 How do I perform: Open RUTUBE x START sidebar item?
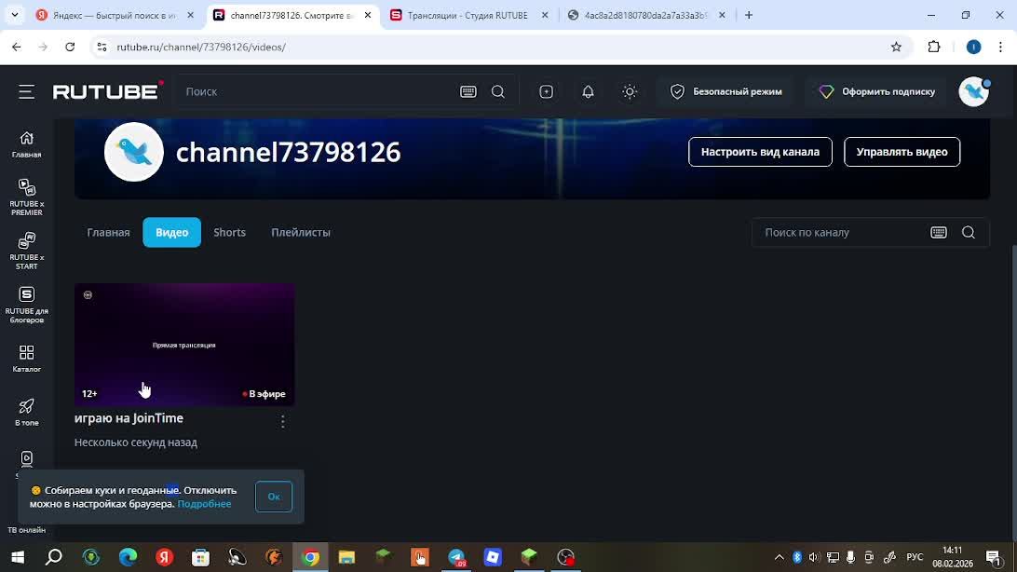(27, 251)
